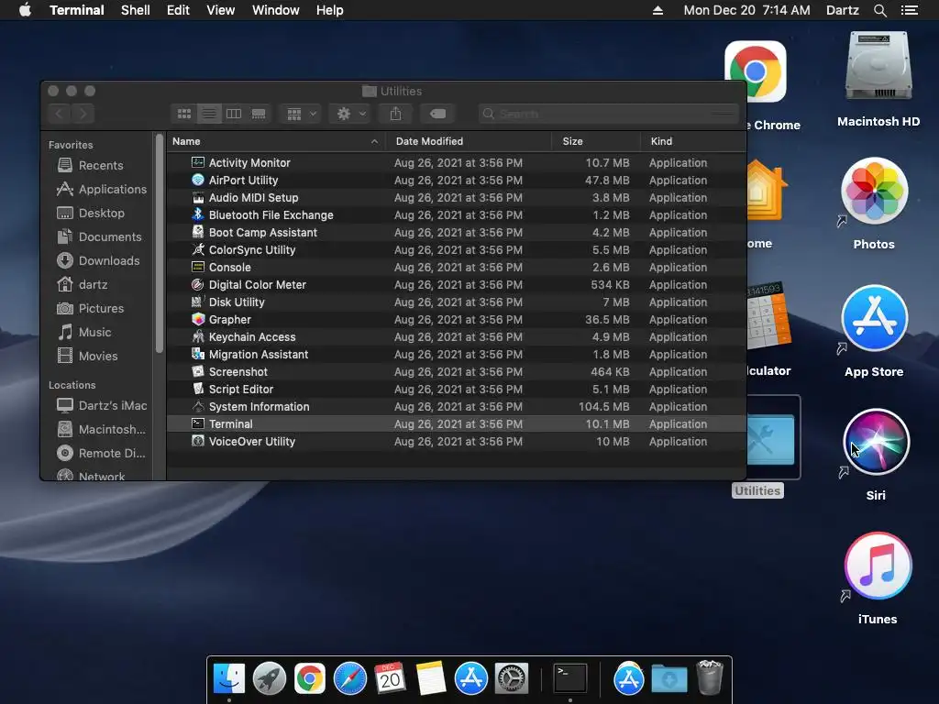The width and height of the screenshot is (939, 704).
Task: Click the Audio MIDI Setup icon
Action: point(198,197)
